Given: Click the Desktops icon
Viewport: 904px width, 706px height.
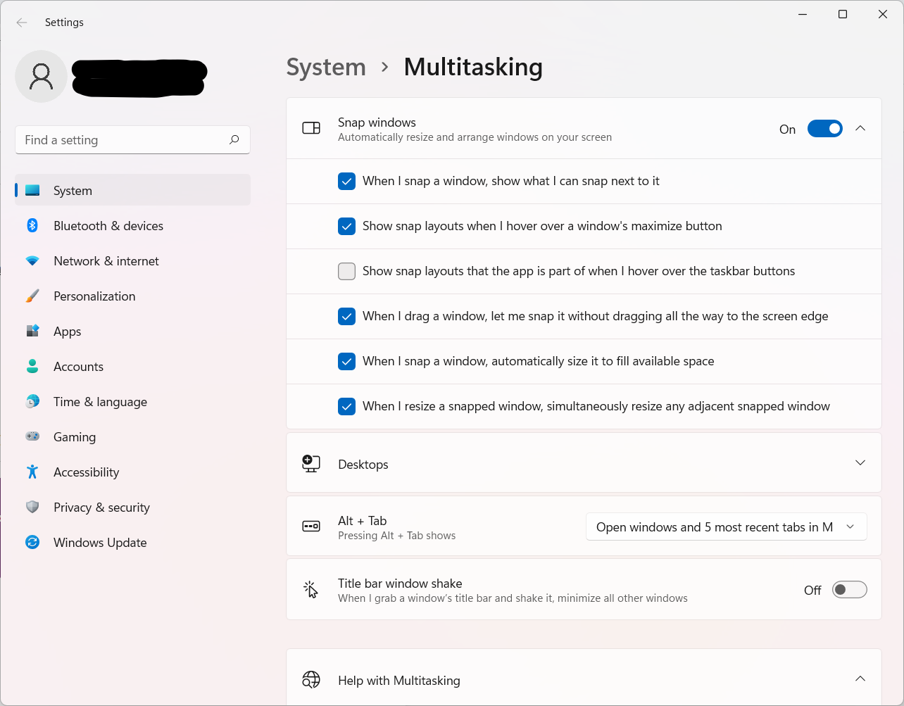Looking at the screenshot, I should [311, 463].
